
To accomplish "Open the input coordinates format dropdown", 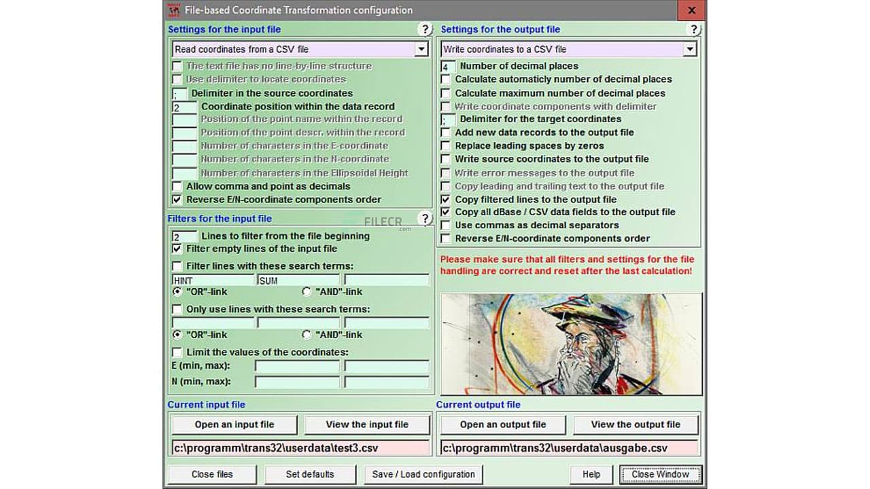I will coord(421,49).
